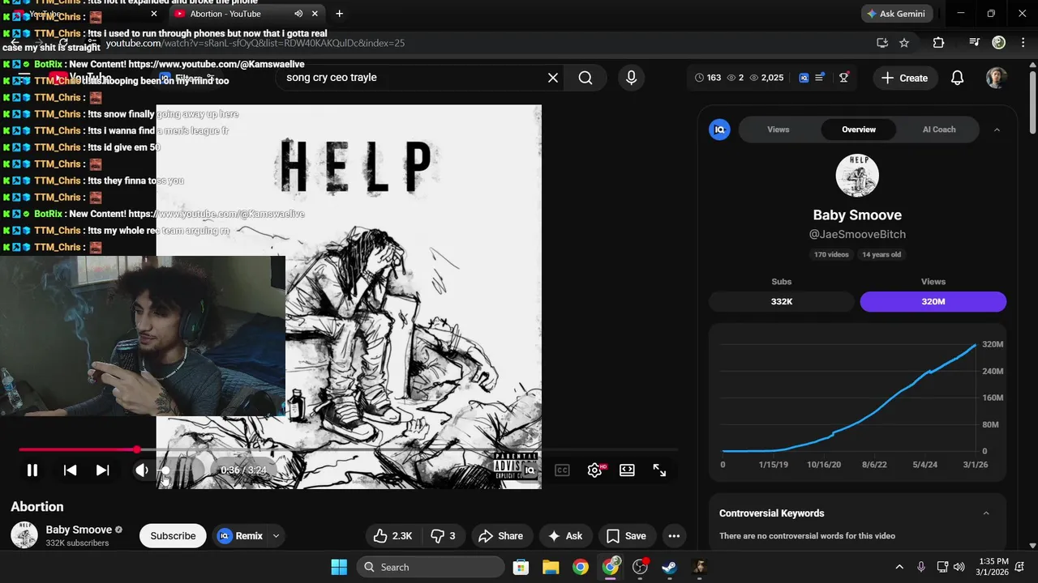
Task: Click the vidIQ trophy icon
Action: (x=844, y=78)
